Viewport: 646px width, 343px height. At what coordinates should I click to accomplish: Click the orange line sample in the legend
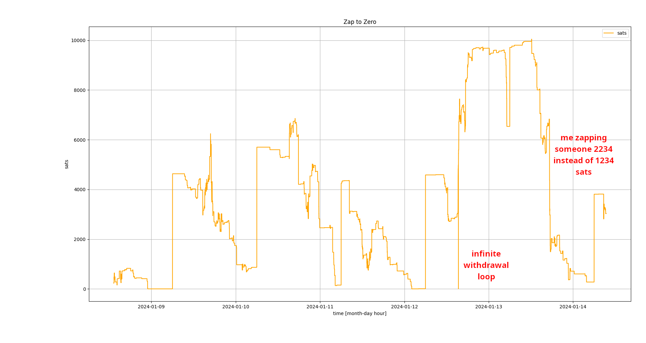click(x=609, y=33)
